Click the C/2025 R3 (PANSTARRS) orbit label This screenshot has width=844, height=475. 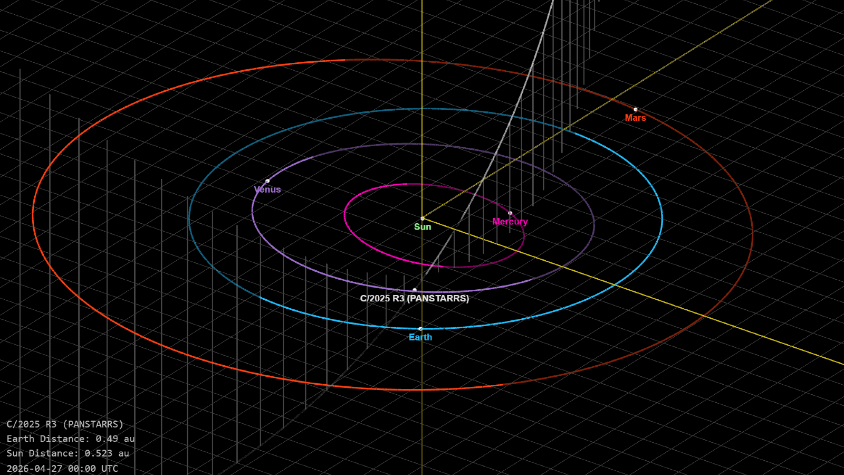pyautogui.click(x=415, y=299)
